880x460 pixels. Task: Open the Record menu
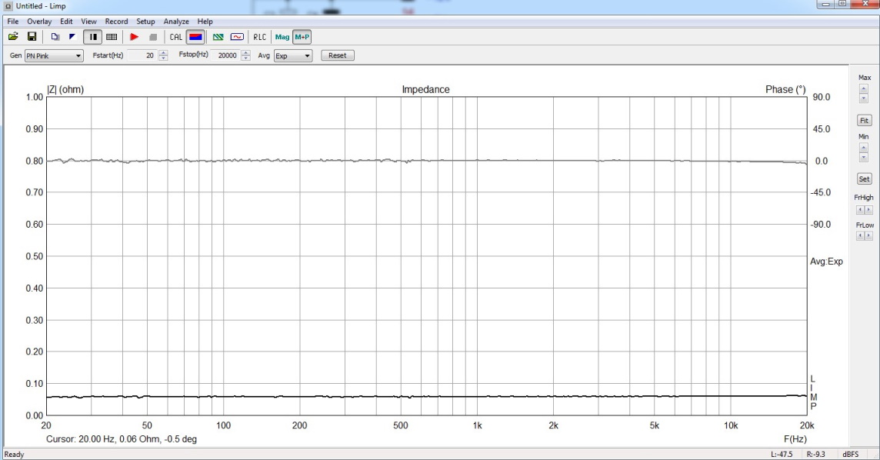click(x=116, y=22)
